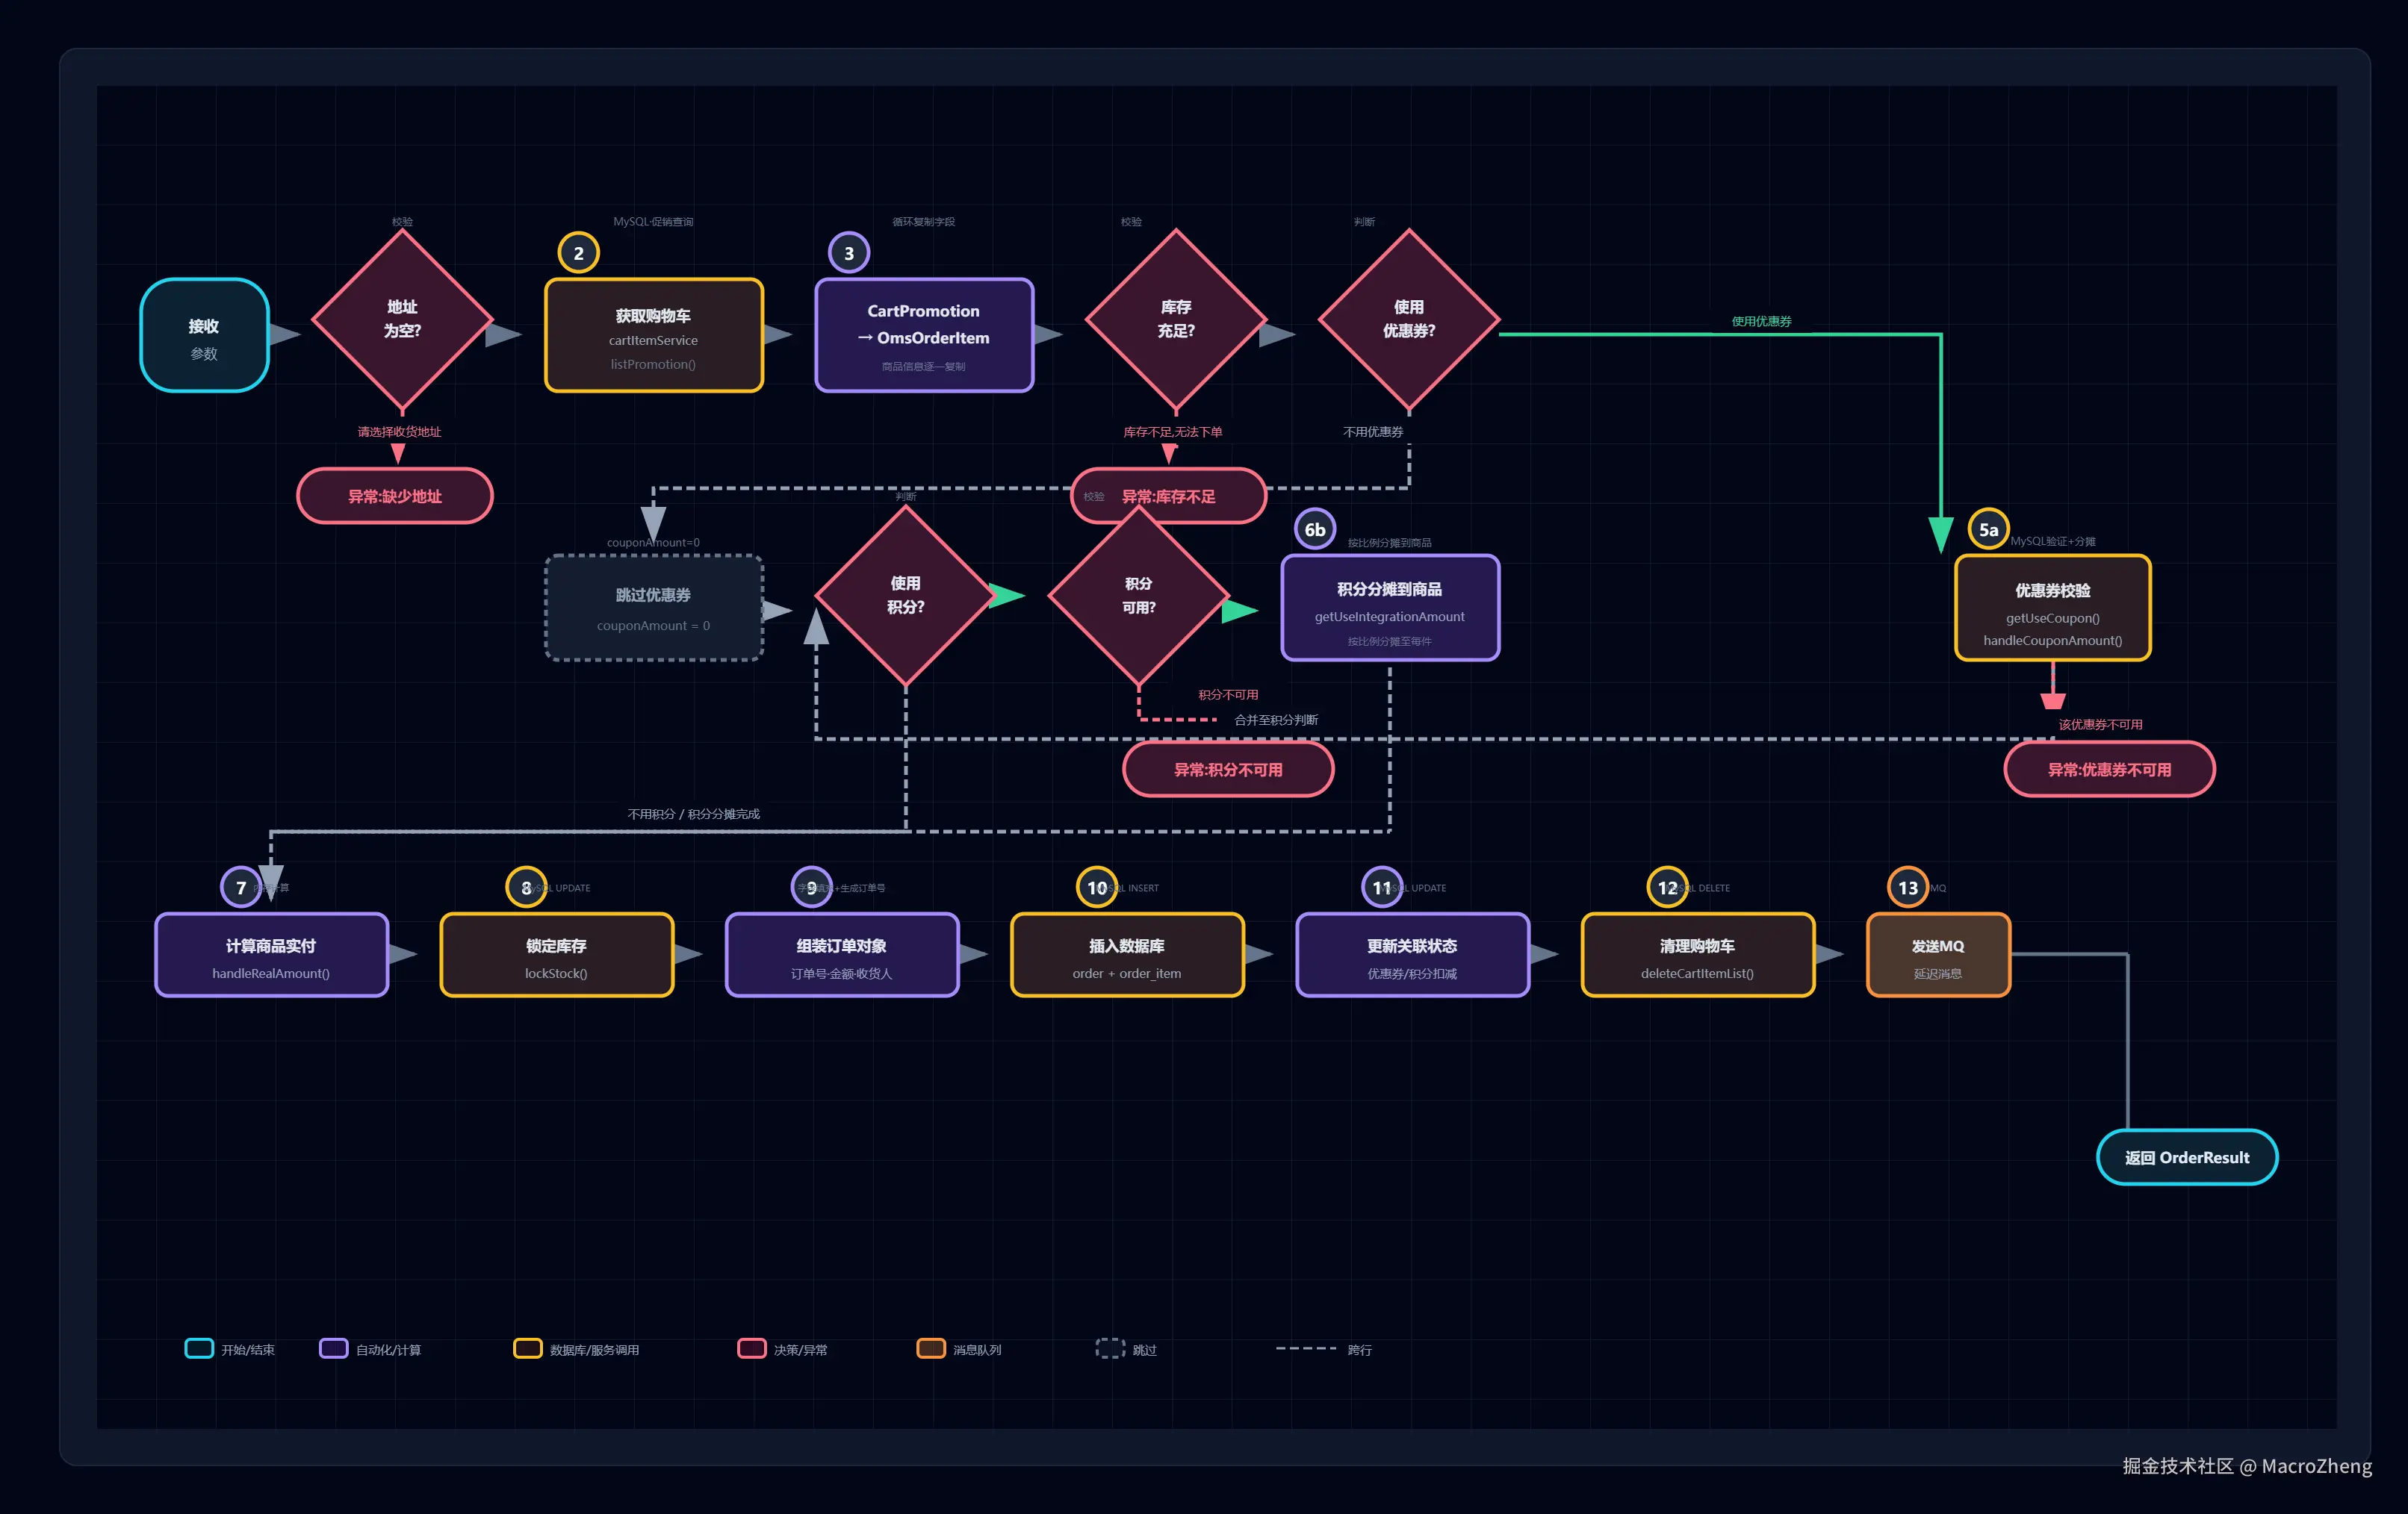Image resolution: width=2408 pixels, height=1514 pixels.
Task: Click the orange 消息队列 legend swatch
Action: [x=931, y=1348]
